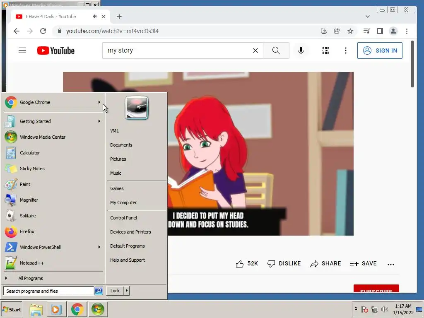424x318 pixels.
Task: Show hidden tray icons arrow
Action: tap(356, 309)
